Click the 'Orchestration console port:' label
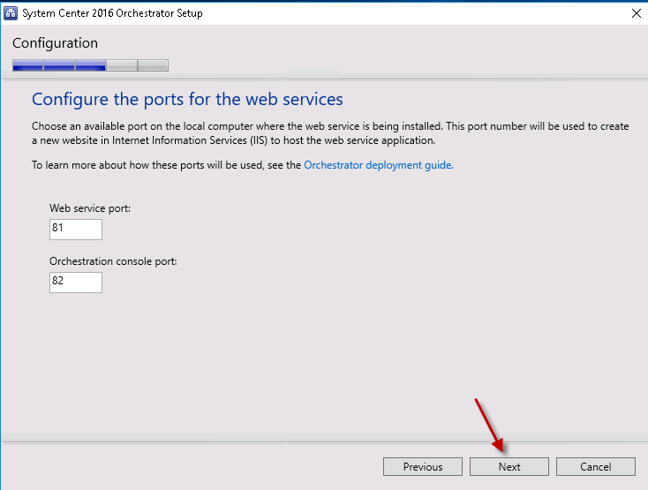This screenshot has width=648, height=490. click(114, 261)
